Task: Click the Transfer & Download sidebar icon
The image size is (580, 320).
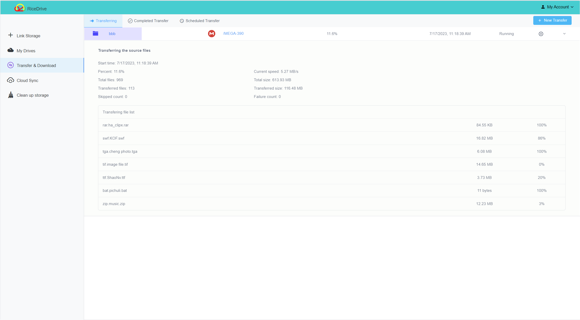Action: tap(10, 65)
